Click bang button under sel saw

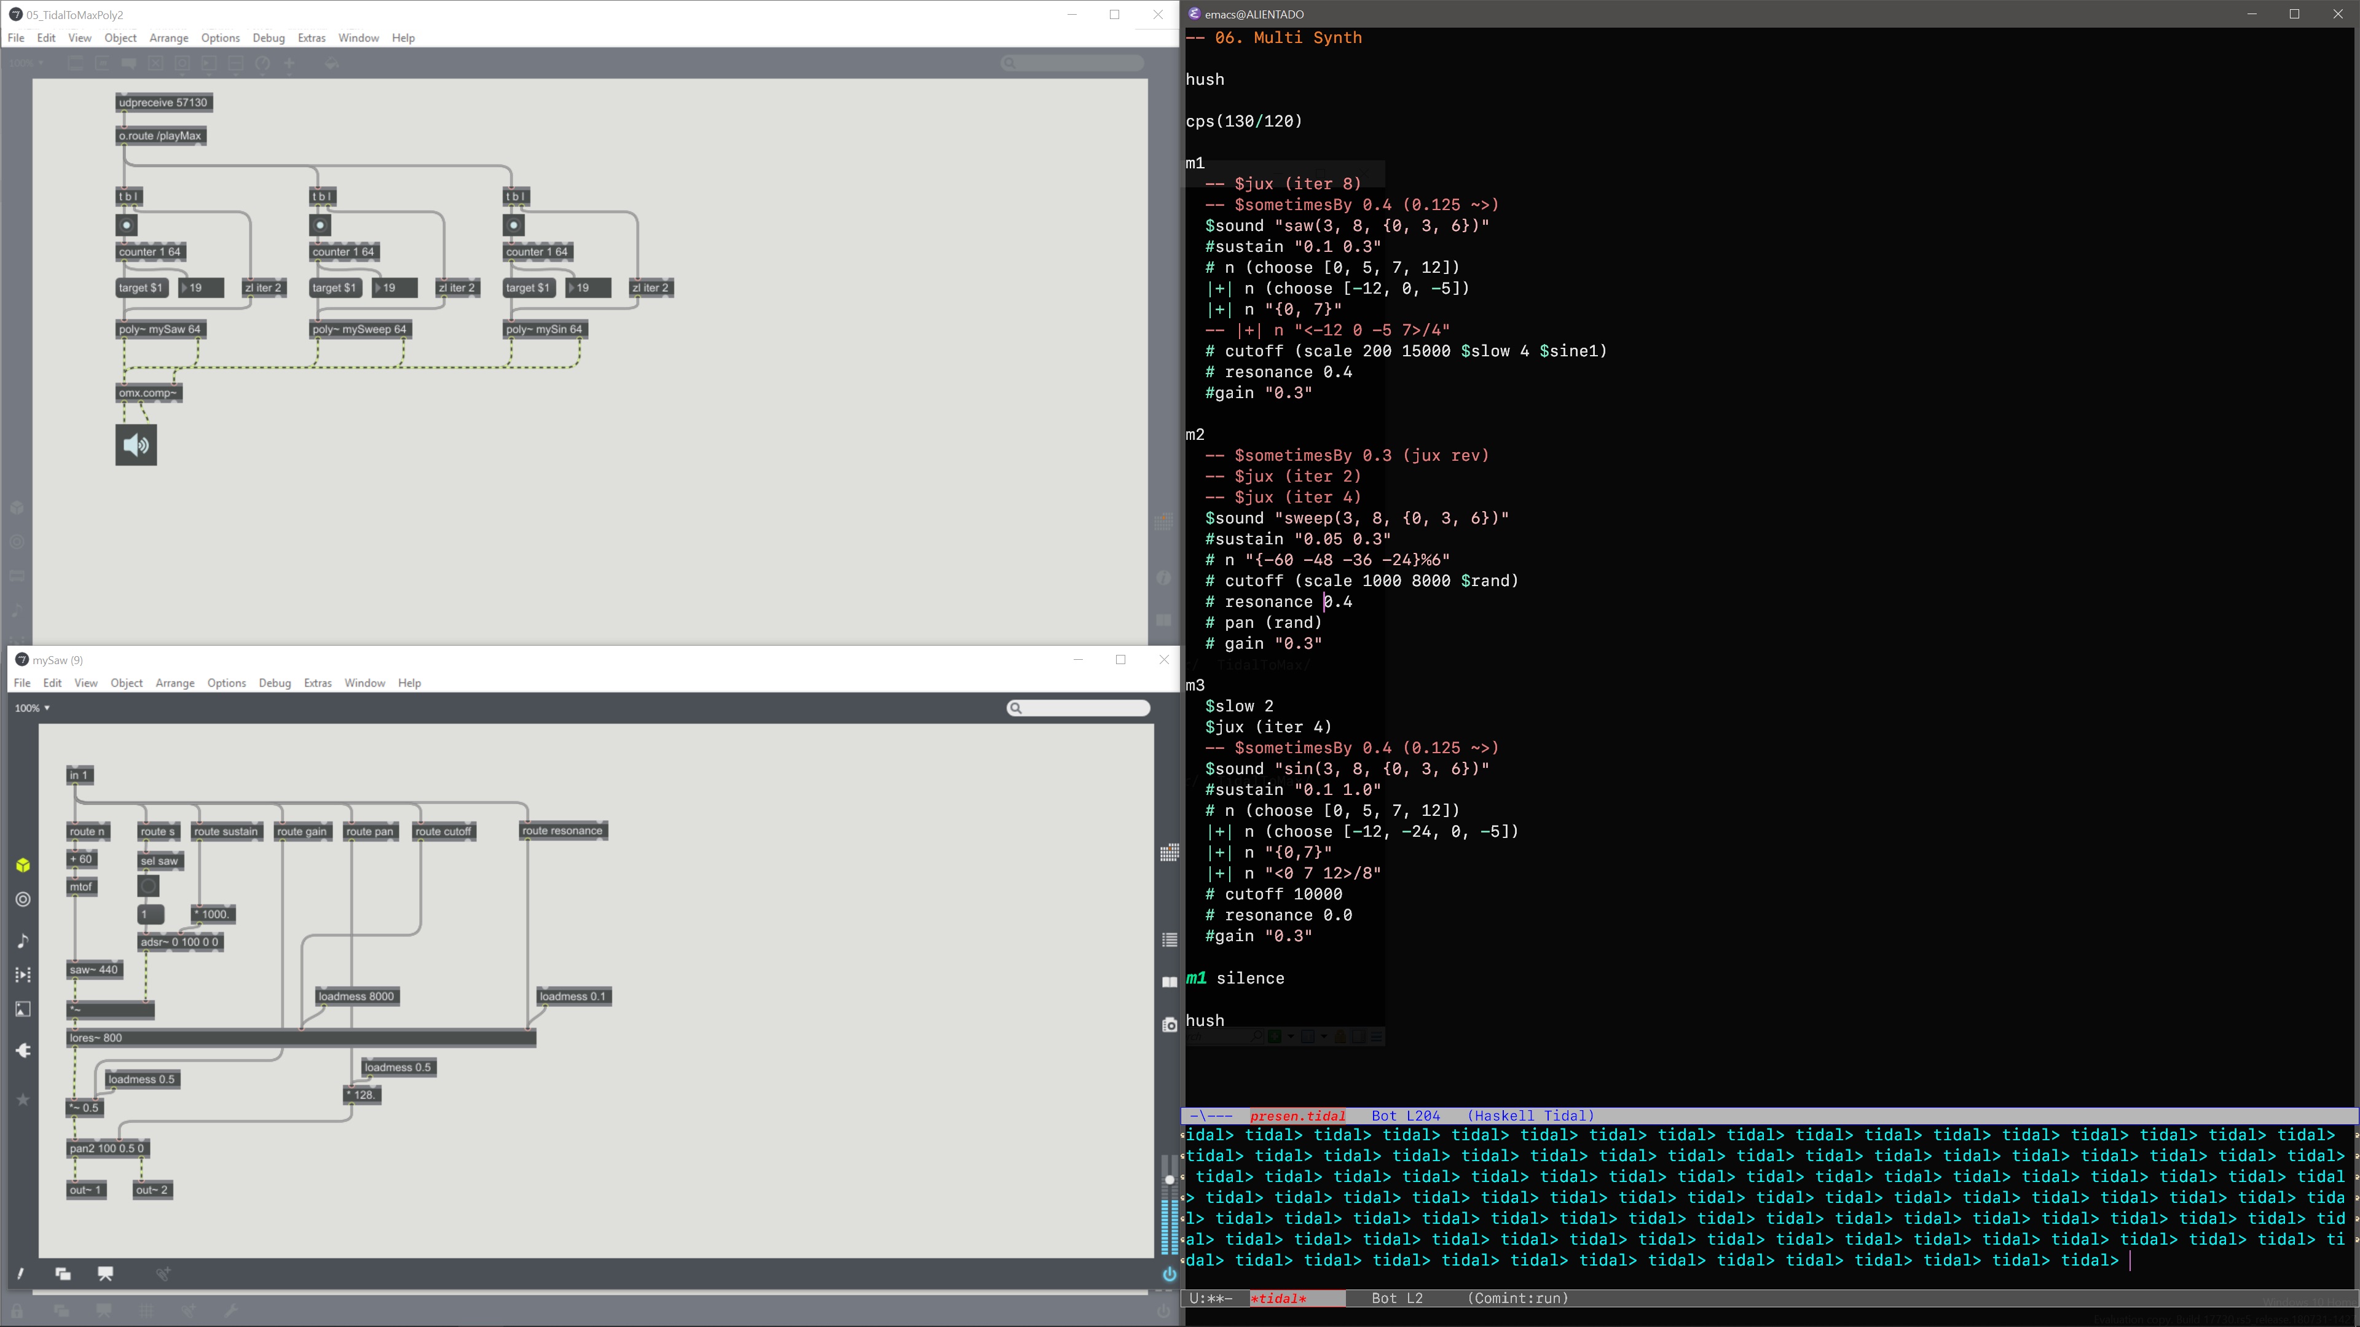tap(148, 887)
